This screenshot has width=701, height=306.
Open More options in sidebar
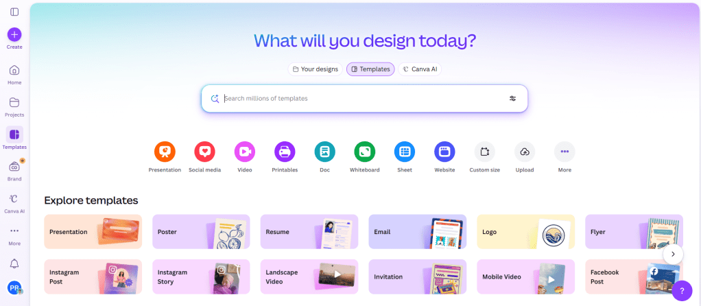click(x=14, y=235)
